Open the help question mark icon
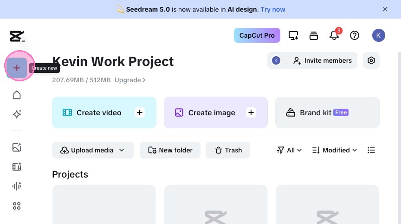 pyautogui.click(x=355, y=35)
